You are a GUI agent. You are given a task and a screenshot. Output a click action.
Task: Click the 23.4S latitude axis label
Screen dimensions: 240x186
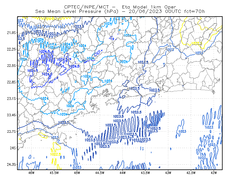(x=11, y=115)
